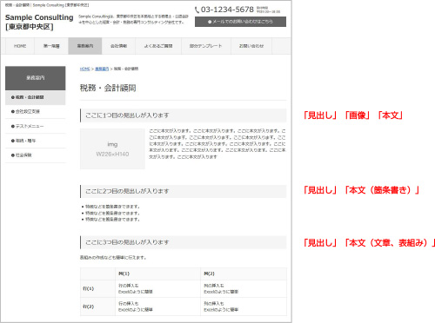Screen dimensions: 435x323
Task: Click the arrow icon in the mail inquiry button
Action: point(210,22)
